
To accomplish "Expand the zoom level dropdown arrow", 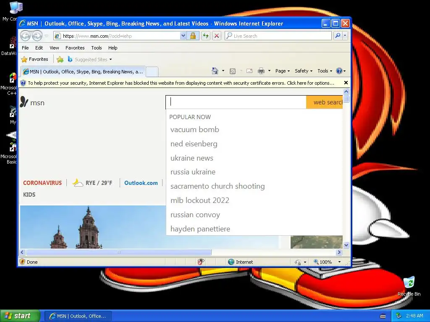I will [x=339, y=262].
